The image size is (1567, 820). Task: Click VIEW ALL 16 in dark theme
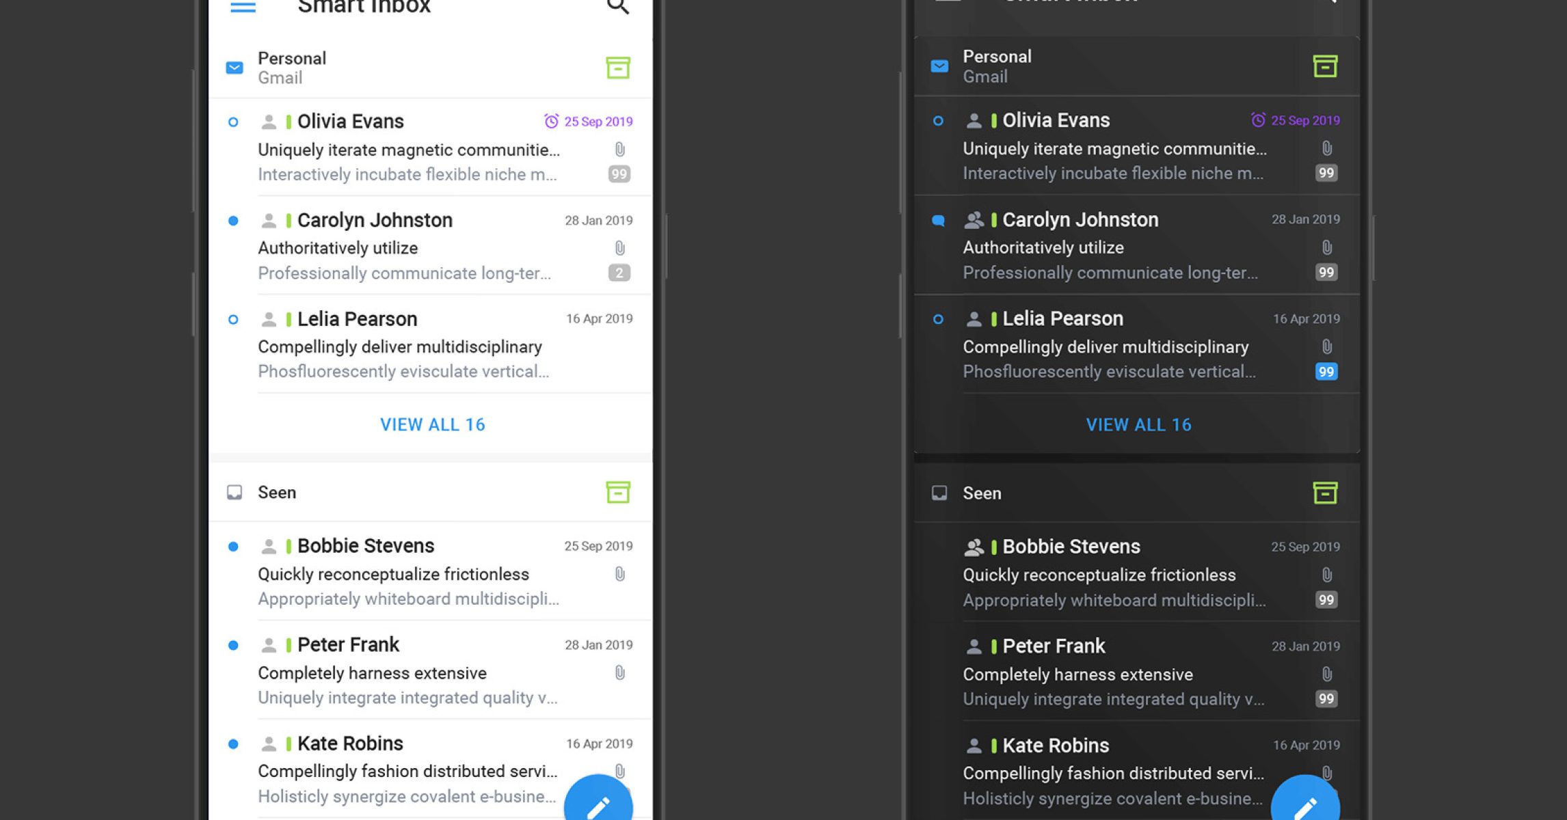click(x=1138, y=424)
